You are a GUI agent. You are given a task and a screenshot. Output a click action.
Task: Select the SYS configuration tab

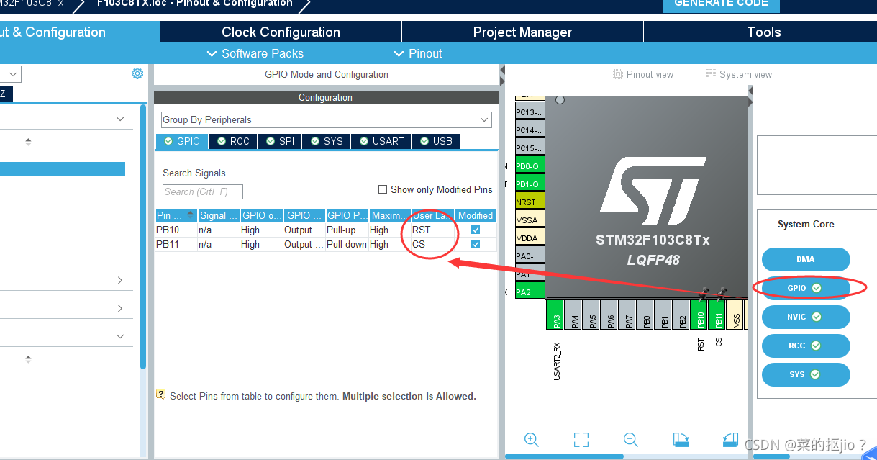tap(327, 141)
